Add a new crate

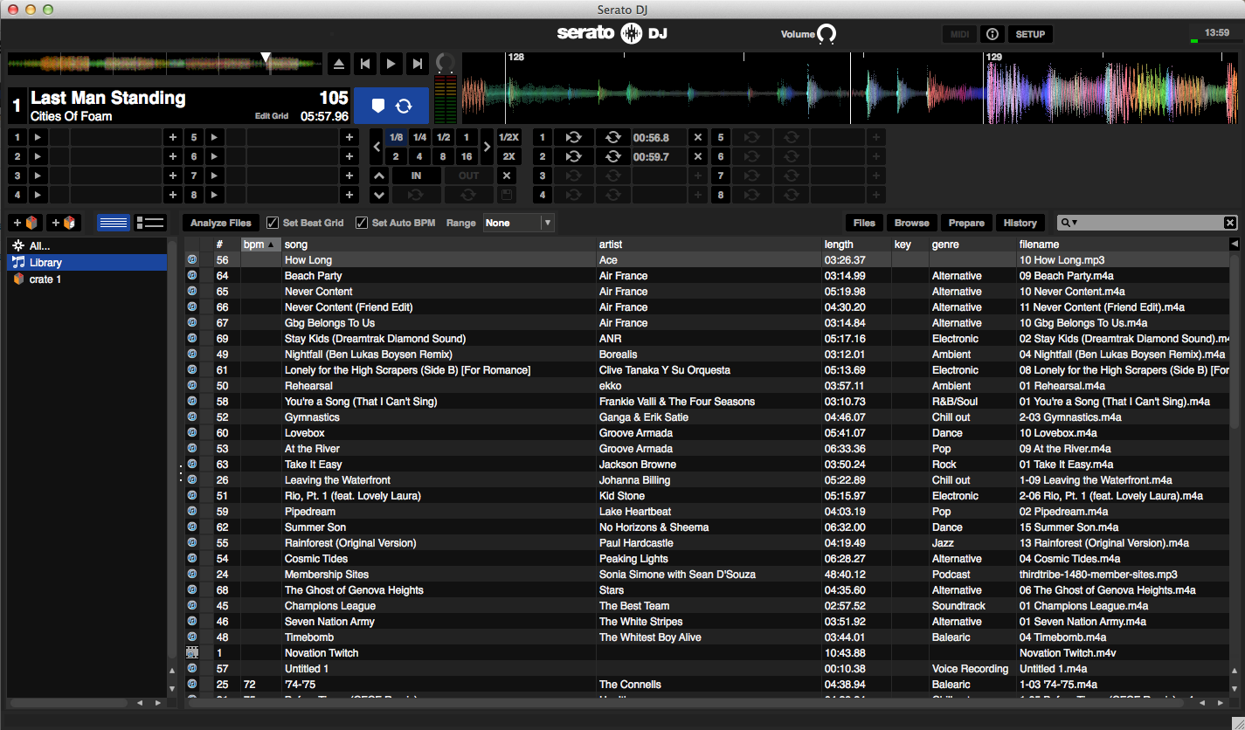[24, 223]
